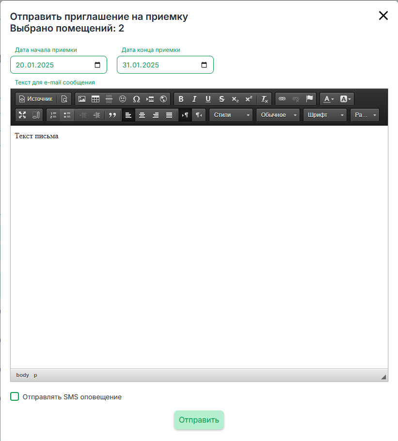Insert a hyperlink with link icon
Image resolution: width=398 pixels, height=441 pixels.
click(x=282, y=99)
